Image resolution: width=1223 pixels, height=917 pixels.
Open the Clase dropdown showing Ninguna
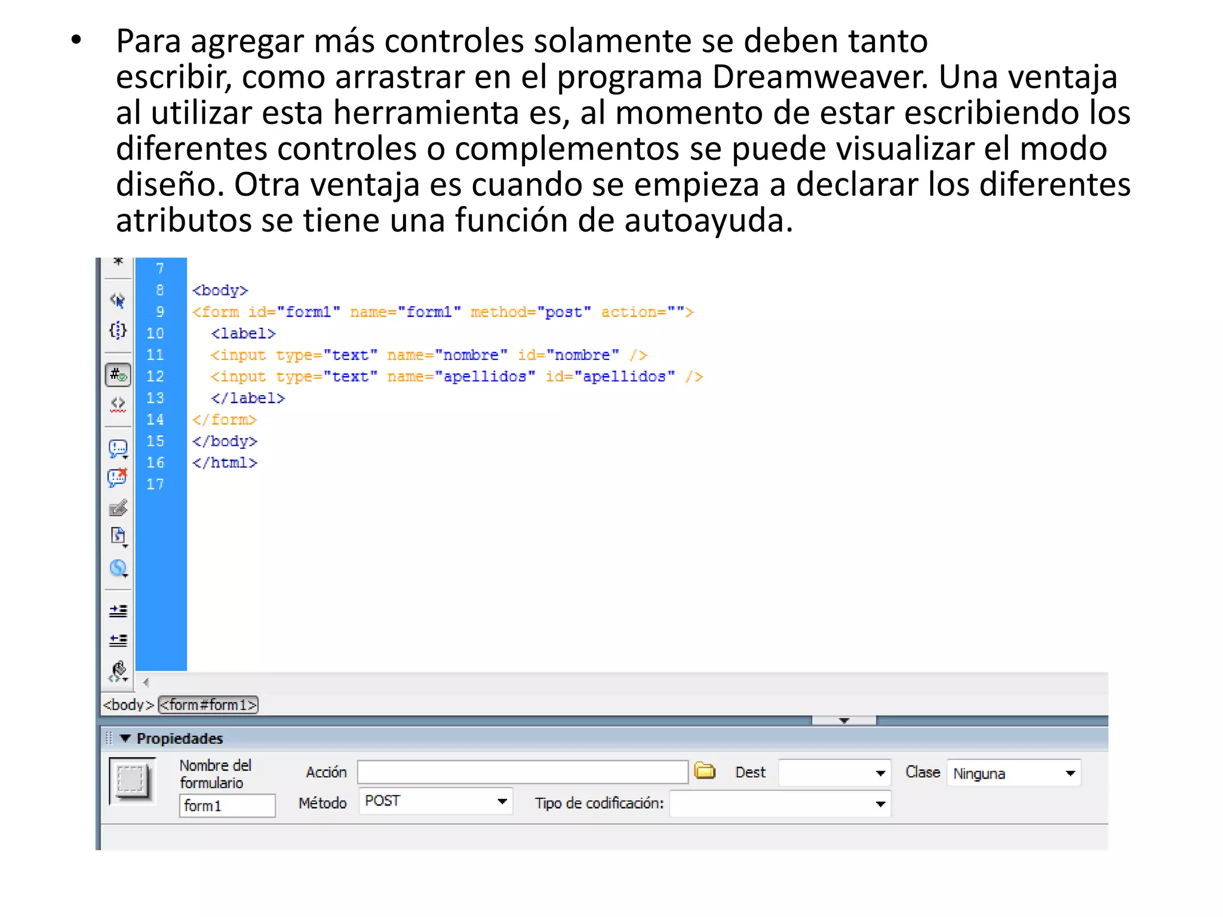1013,773
